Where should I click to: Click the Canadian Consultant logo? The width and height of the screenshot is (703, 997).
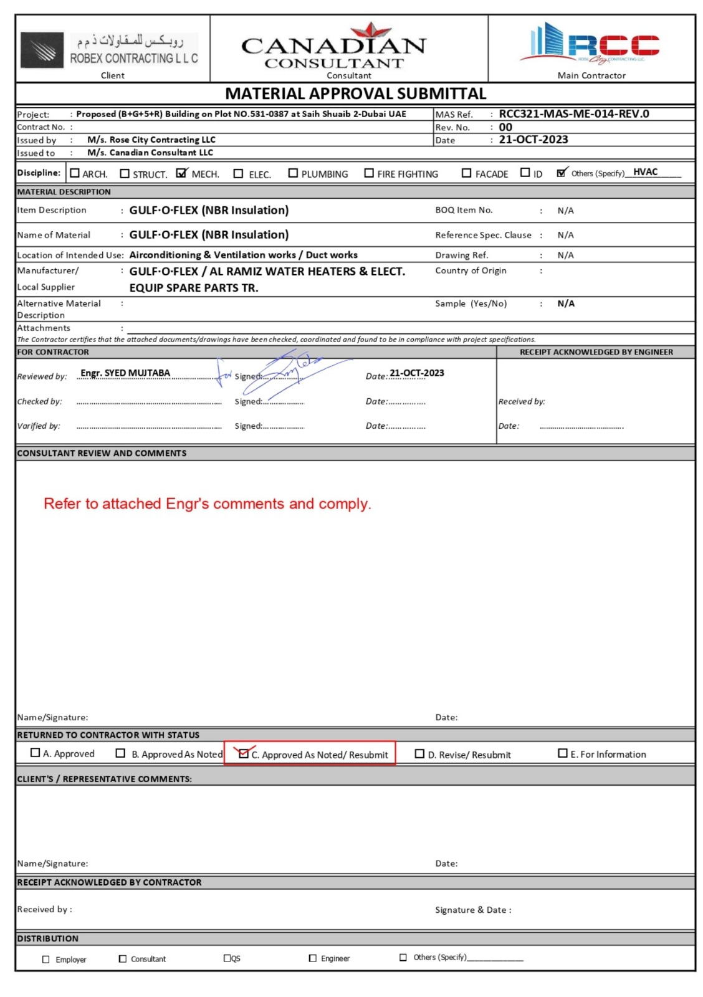[x=334, y=46]
